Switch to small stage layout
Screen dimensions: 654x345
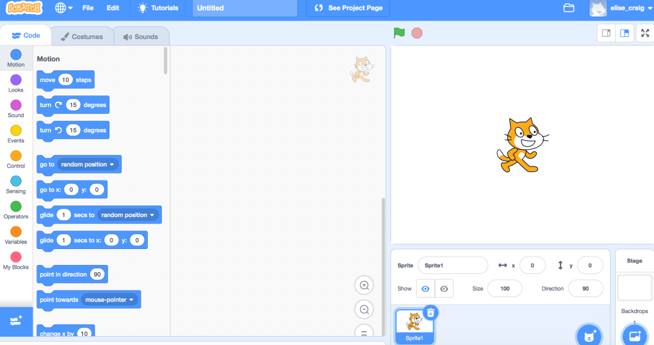click(606, 33)
